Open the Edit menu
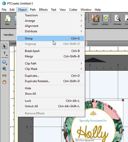 12,10
